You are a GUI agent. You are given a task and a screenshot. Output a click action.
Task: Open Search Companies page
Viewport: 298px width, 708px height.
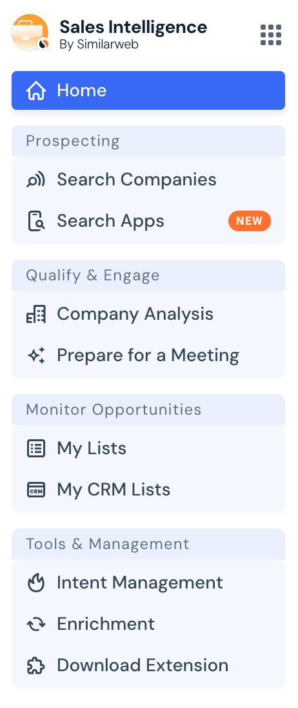pyautogui.click(x=148, y=180)
